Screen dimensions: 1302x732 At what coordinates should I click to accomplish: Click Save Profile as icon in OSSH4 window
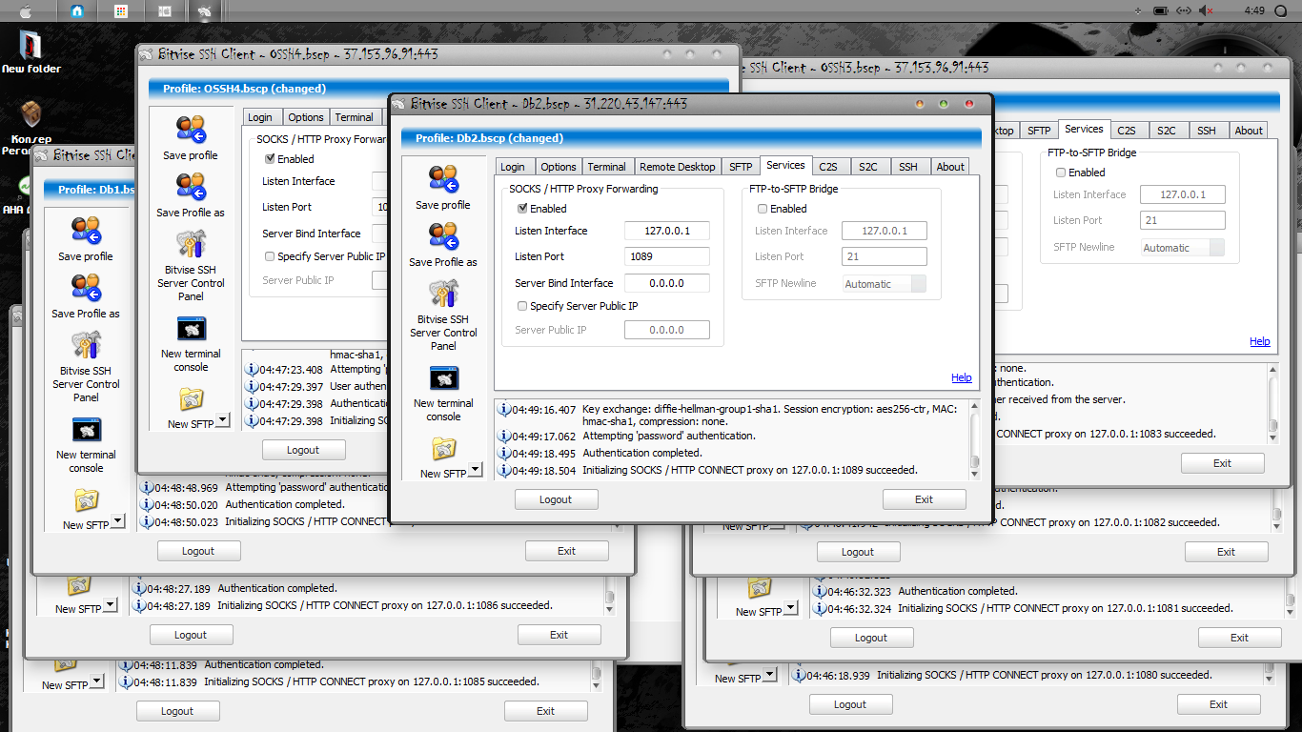tap(191, 187)
